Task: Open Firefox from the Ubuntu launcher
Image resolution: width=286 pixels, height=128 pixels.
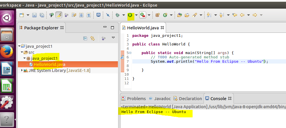Action: click(7, 51)
